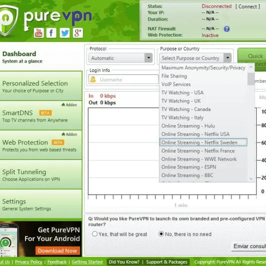266x266 pixels.
Task: Choose Online Streaming - WWE Network
Action: coord(203,159)
